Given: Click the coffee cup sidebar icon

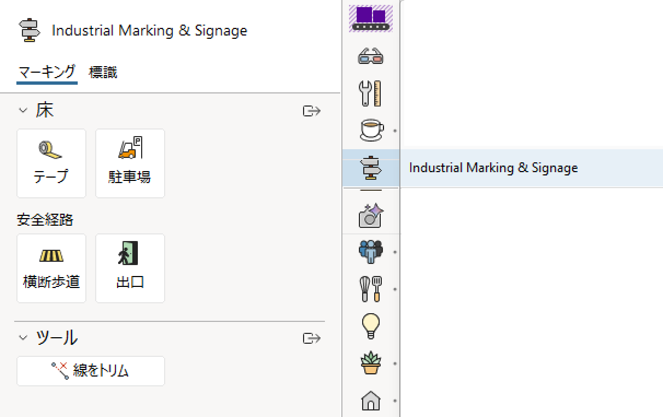Looking at the screenshot, I should [x=371, y=130].
